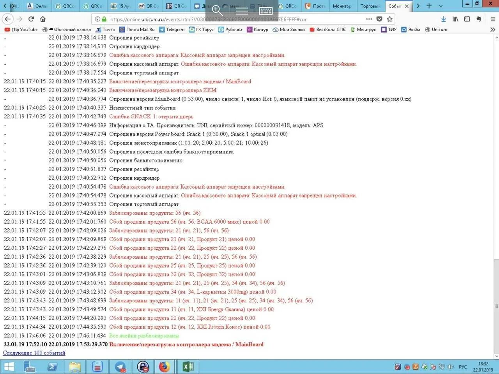Select the Ошибки SNACK 1: открыта дверь entry

click(151, 116)
